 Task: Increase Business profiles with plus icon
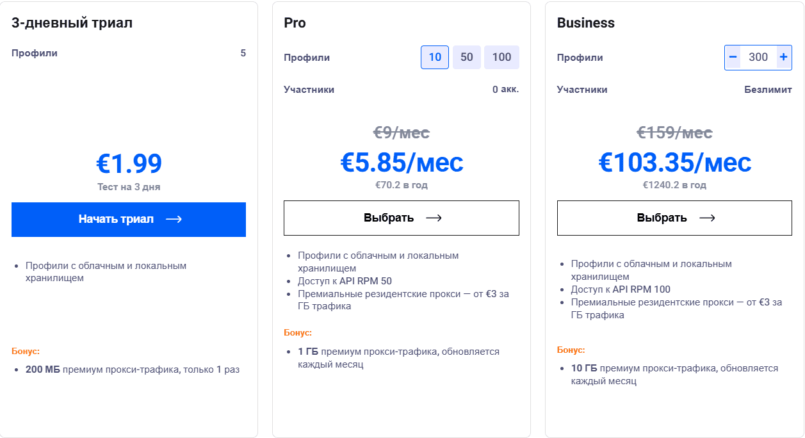coord(783,57)
